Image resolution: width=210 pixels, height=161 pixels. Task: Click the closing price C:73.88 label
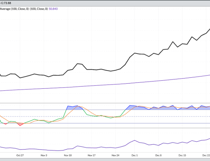6,3
